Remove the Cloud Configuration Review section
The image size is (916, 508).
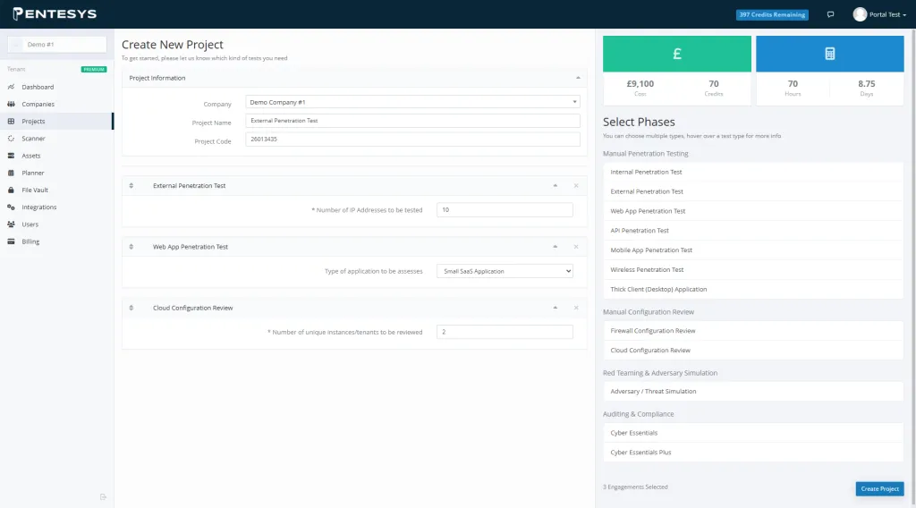click(575, 308)
